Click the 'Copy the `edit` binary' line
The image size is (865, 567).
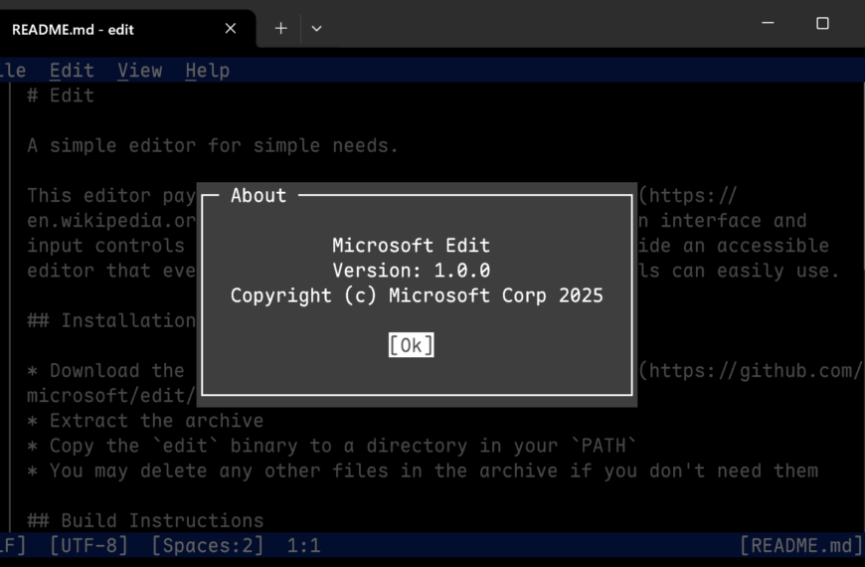click(331, 446)
